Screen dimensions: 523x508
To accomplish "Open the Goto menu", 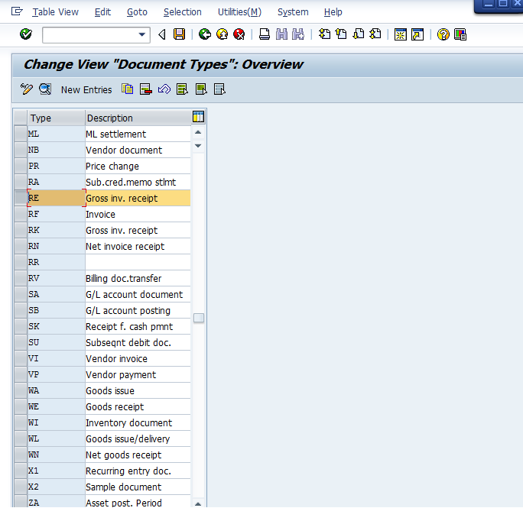I will 137,12.
